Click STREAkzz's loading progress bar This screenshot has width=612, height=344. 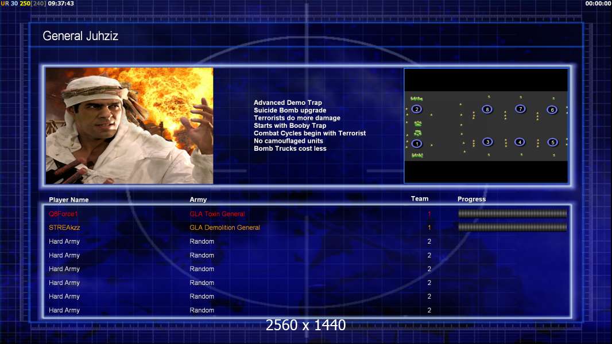click(512, 228)
